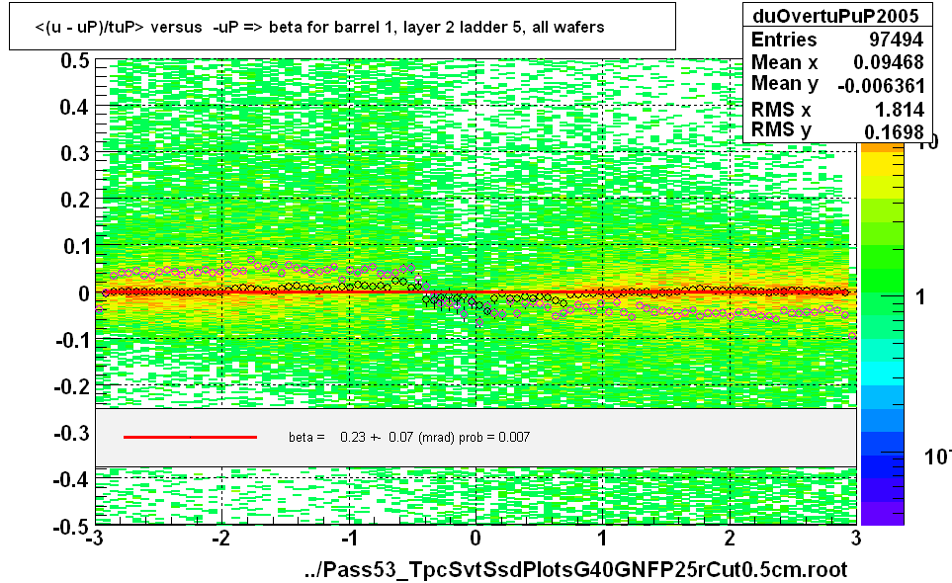Click the RMS y 0.1698 row
The image size is (952, 583).
tap(837, 130)
